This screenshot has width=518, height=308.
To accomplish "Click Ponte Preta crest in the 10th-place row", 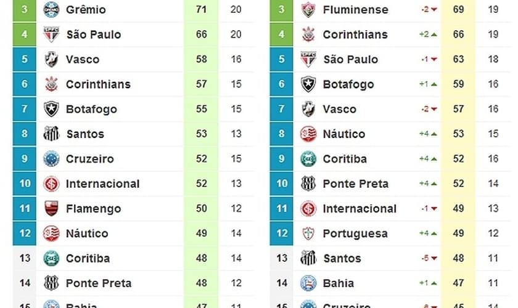I will coord(308,184).
